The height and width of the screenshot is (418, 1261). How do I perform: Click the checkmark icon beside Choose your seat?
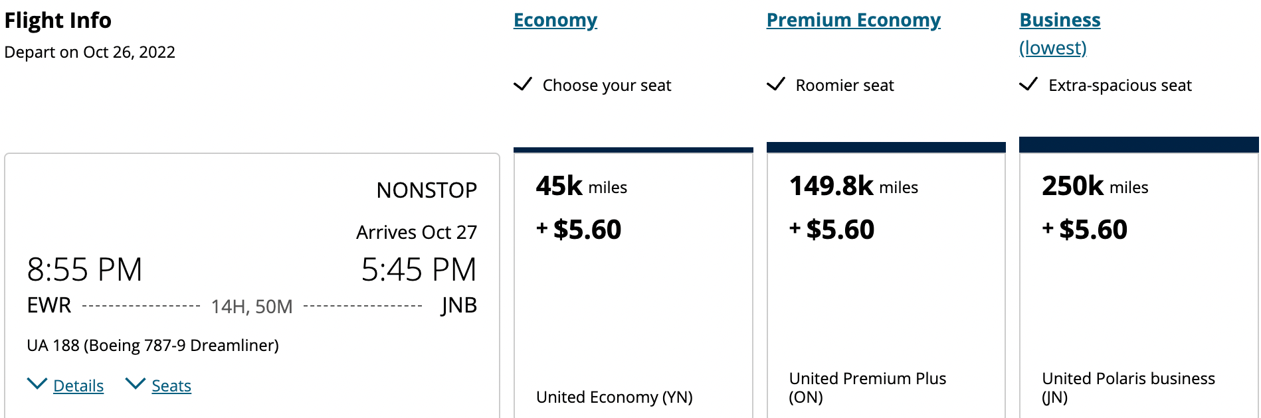click(523, 85)
